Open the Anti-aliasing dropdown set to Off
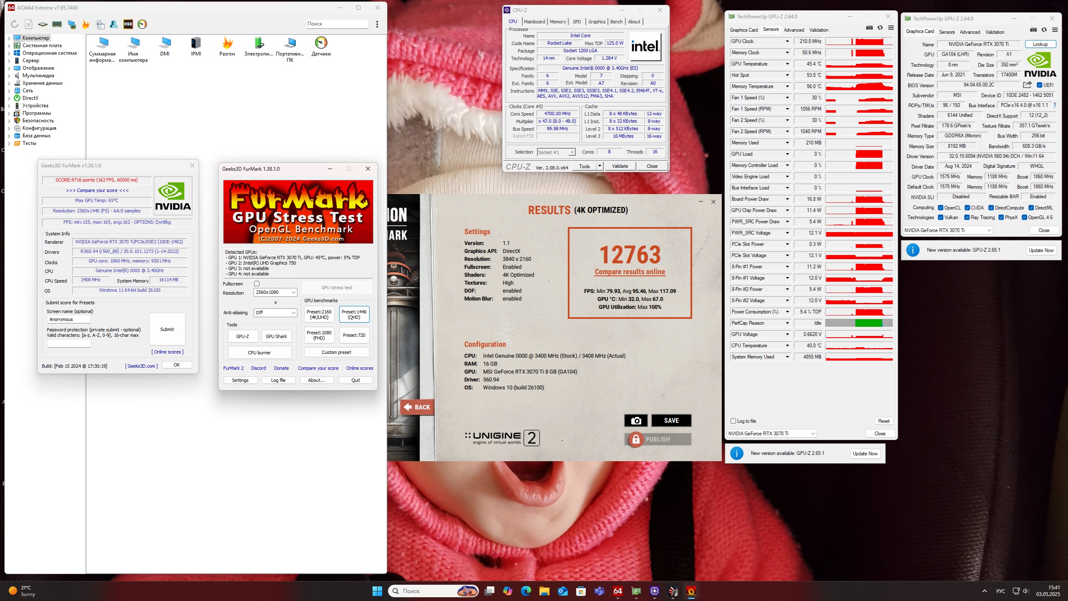1068x601 pixels. 275,313
